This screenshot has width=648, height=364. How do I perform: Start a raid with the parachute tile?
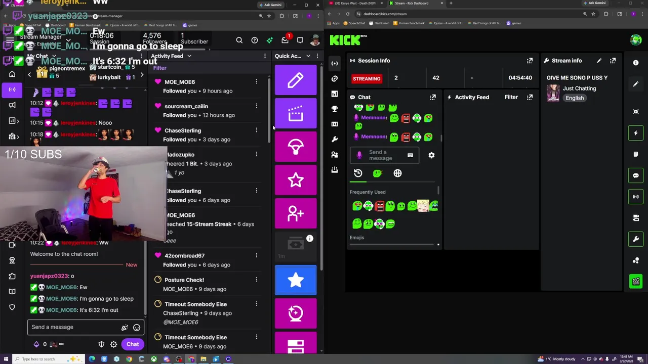click(x=296, y=147)
